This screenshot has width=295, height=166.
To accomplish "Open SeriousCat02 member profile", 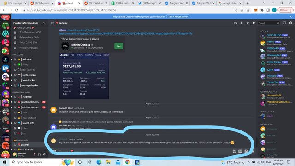I will [276, 96].
